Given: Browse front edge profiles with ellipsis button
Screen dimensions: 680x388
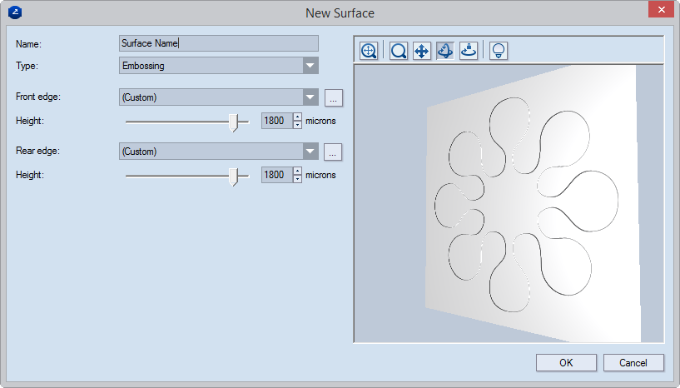Looking at the screenshot, I should (x=333, y=97).
